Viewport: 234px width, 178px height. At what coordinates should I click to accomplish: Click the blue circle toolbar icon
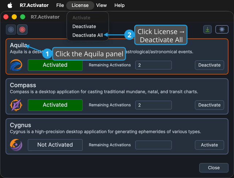[x=11, y=30]
